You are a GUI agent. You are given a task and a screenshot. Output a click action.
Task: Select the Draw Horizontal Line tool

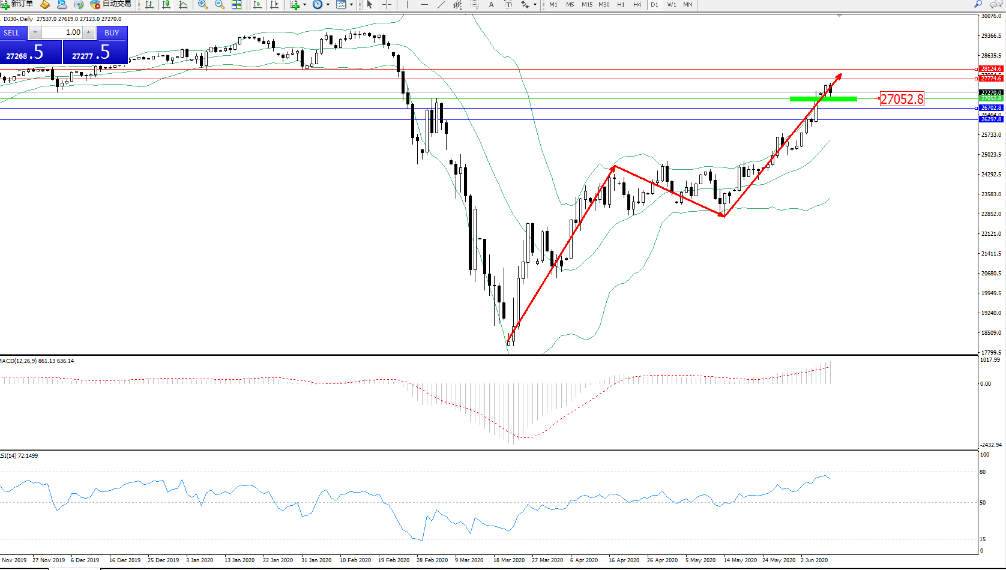click(424, 5)
